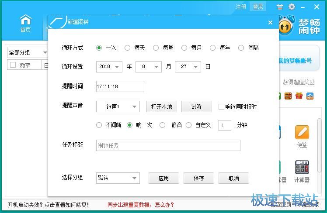Click the 应用 apply button
Viewport: 327px width, 213px height.
[x=163, y=178]
